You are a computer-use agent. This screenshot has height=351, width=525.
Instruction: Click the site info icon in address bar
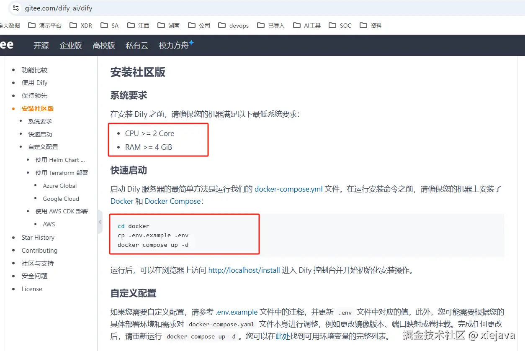[16, 8]
